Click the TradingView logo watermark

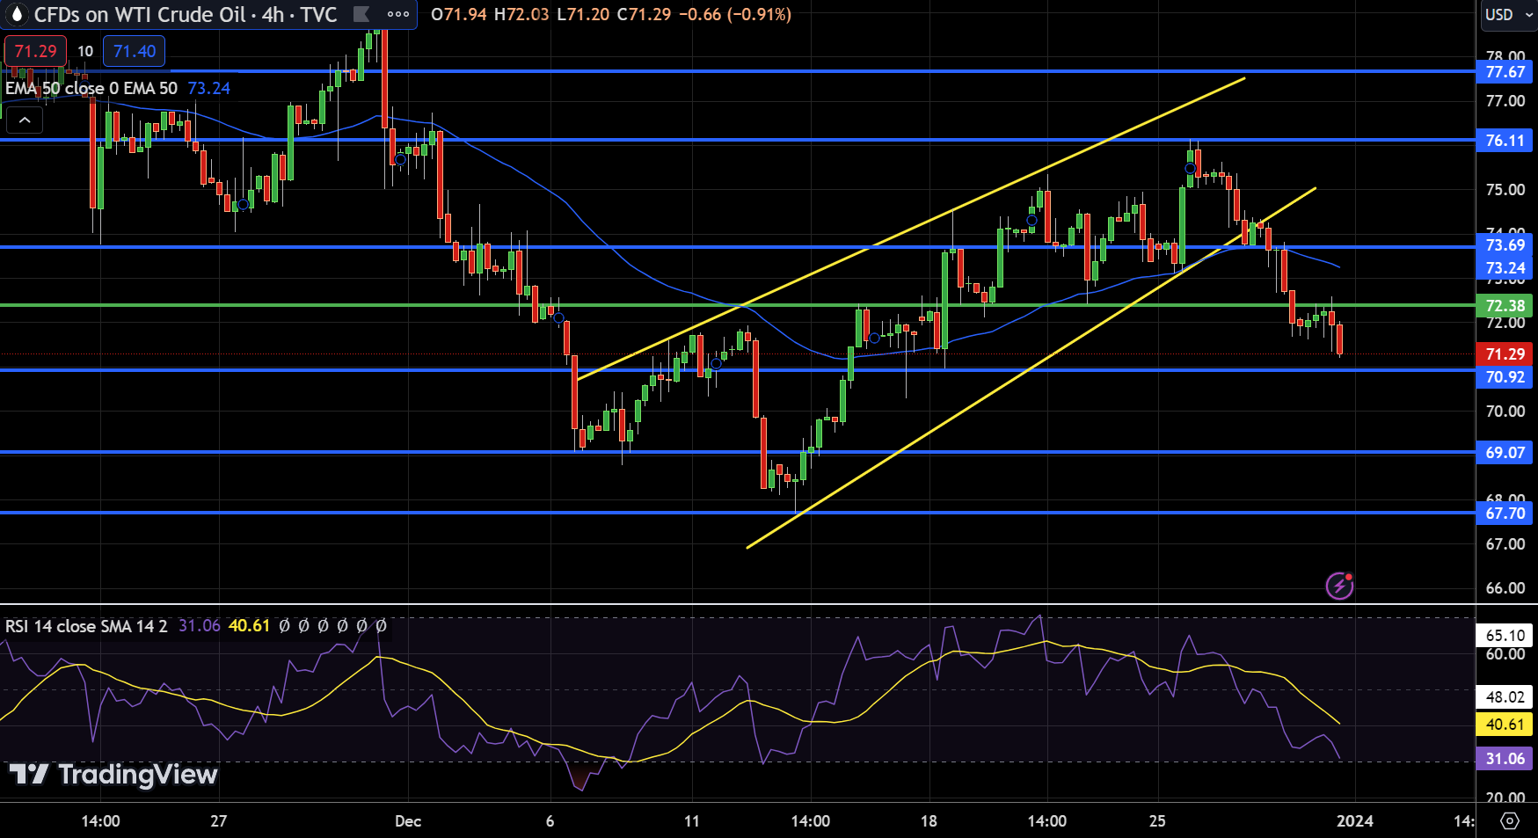click(x=111, y=776)
